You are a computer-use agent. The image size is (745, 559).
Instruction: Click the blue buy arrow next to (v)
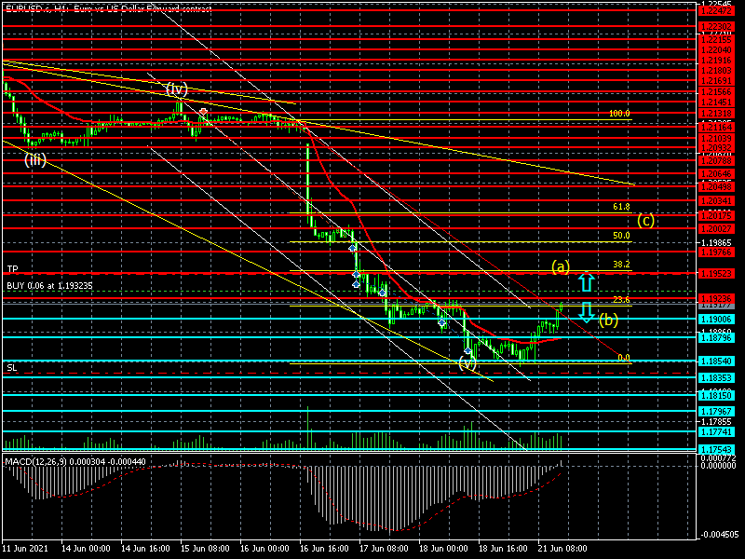(467, 351)
